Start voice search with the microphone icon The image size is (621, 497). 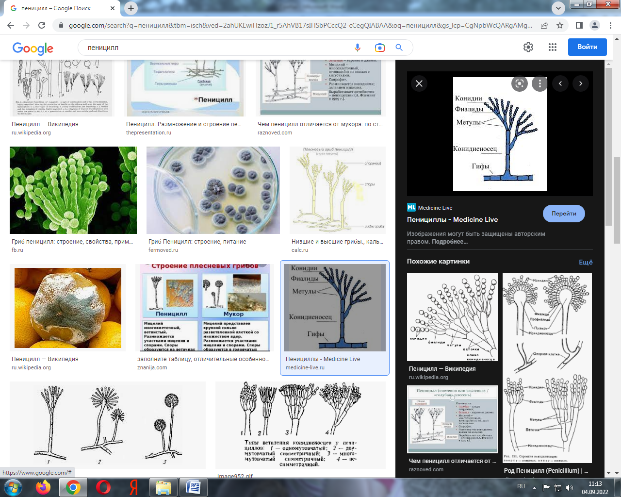(x=358, y=48)
